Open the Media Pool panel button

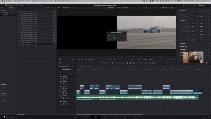9,5
